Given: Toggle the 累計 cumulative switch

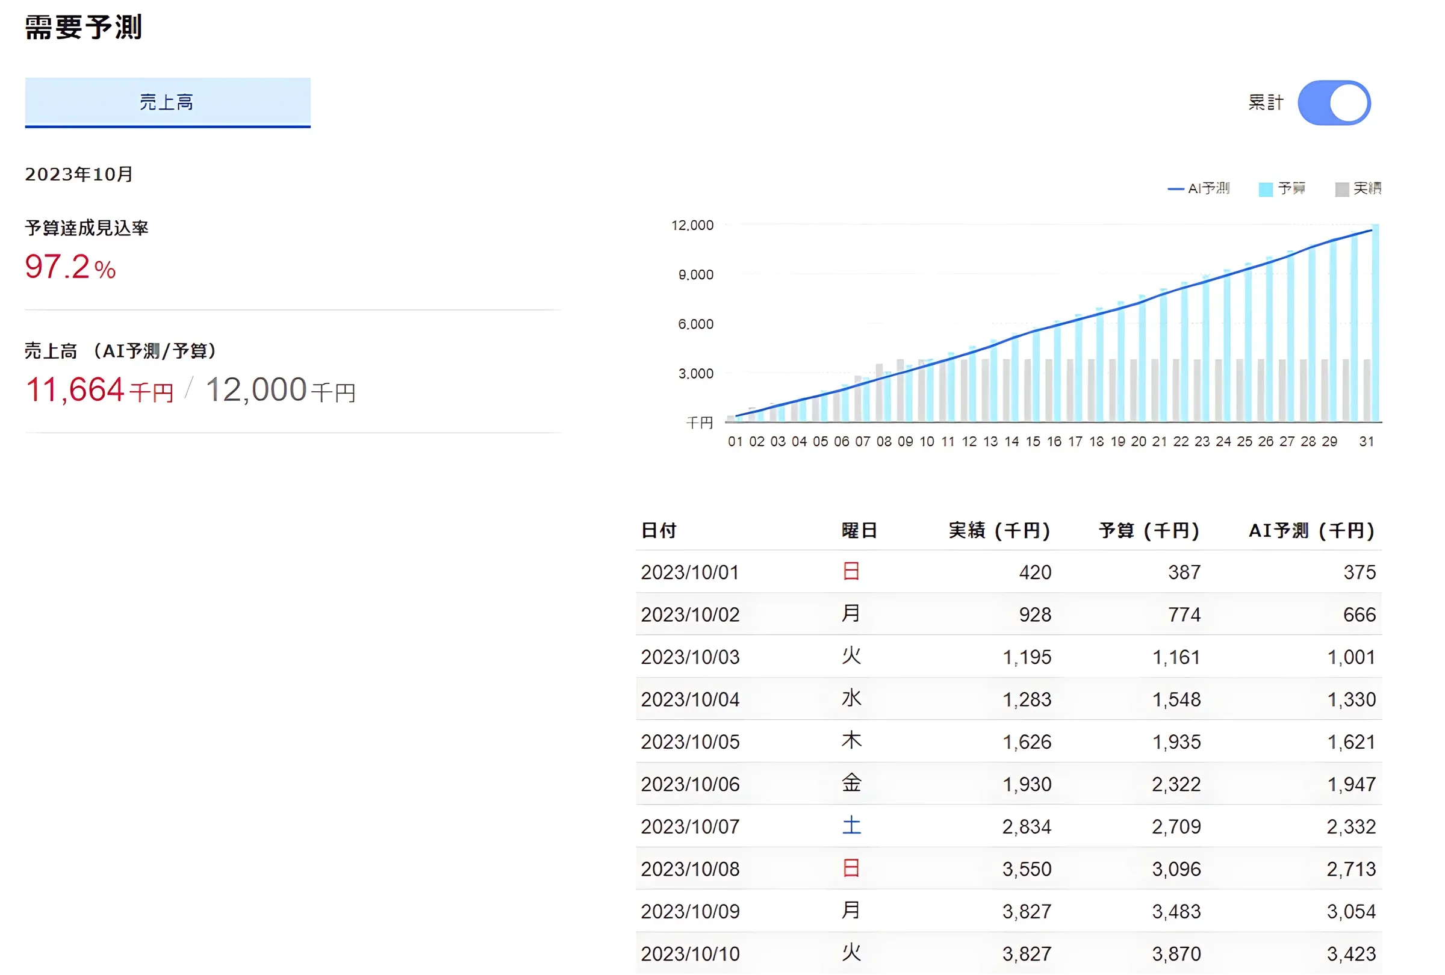Looking at the screenshot, I should click(x=1334, y=102).
